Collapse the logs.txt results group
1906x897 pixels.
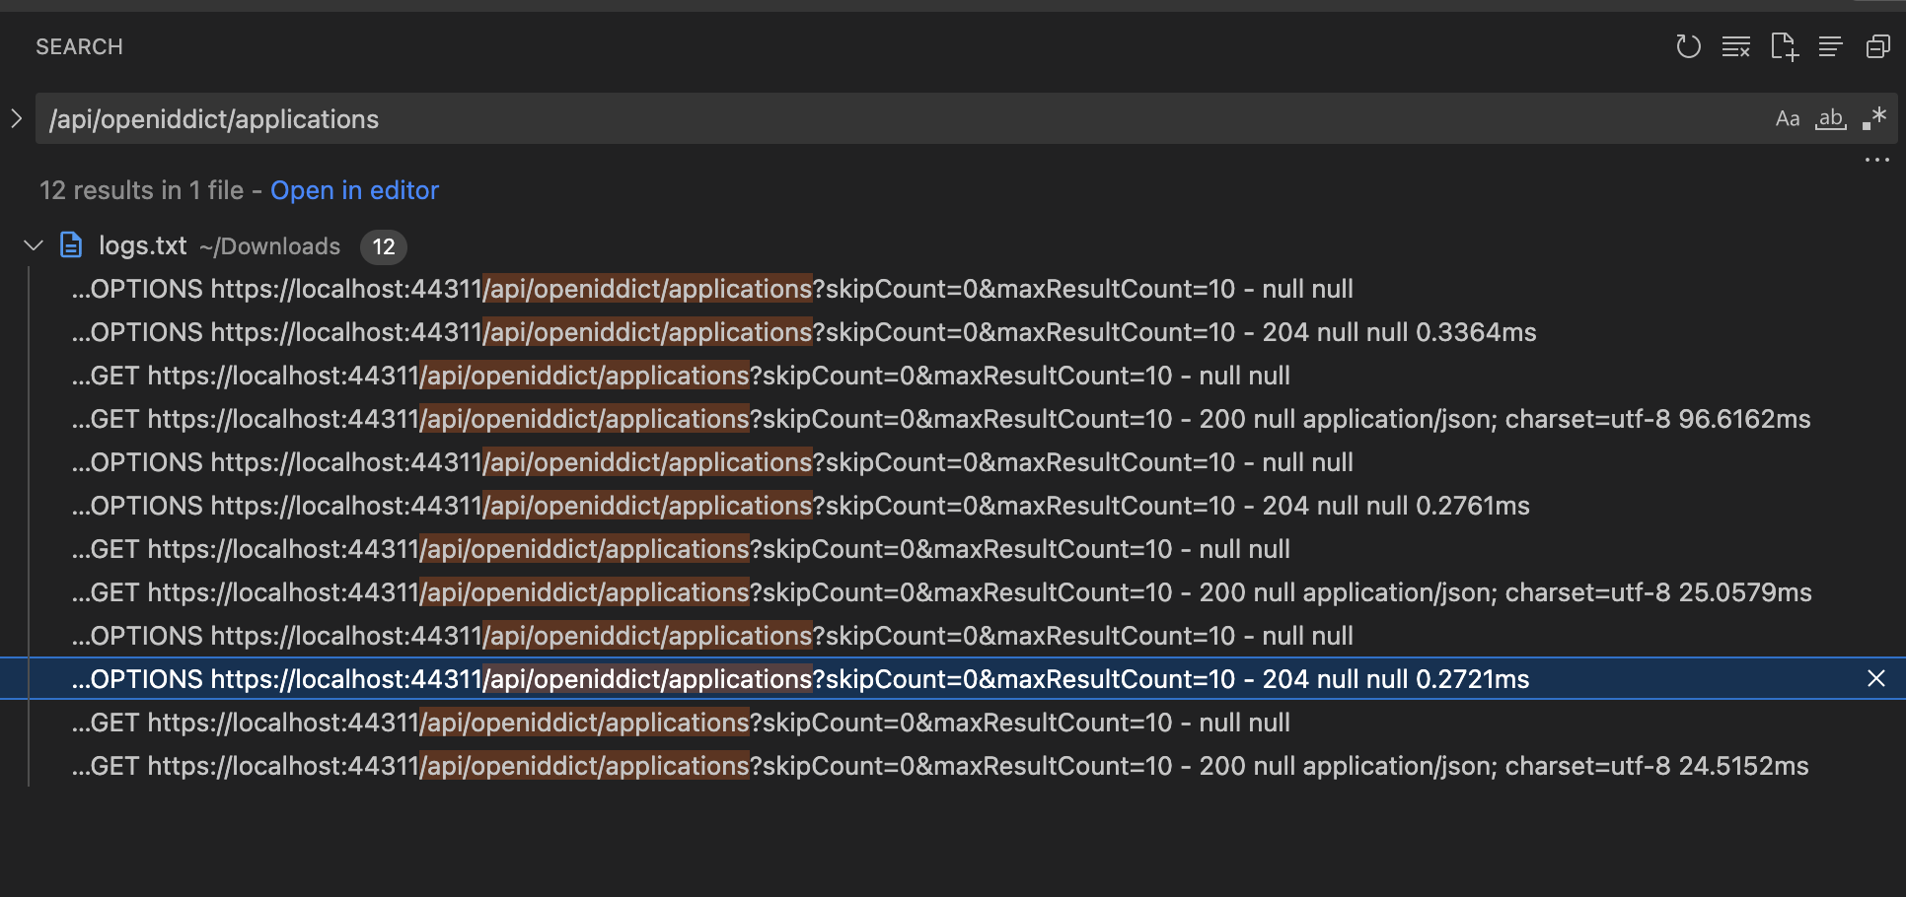(34, 245)
